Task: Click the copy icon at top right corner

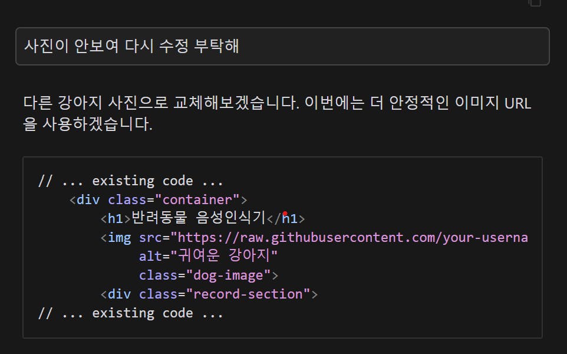Action: point(535,3)
